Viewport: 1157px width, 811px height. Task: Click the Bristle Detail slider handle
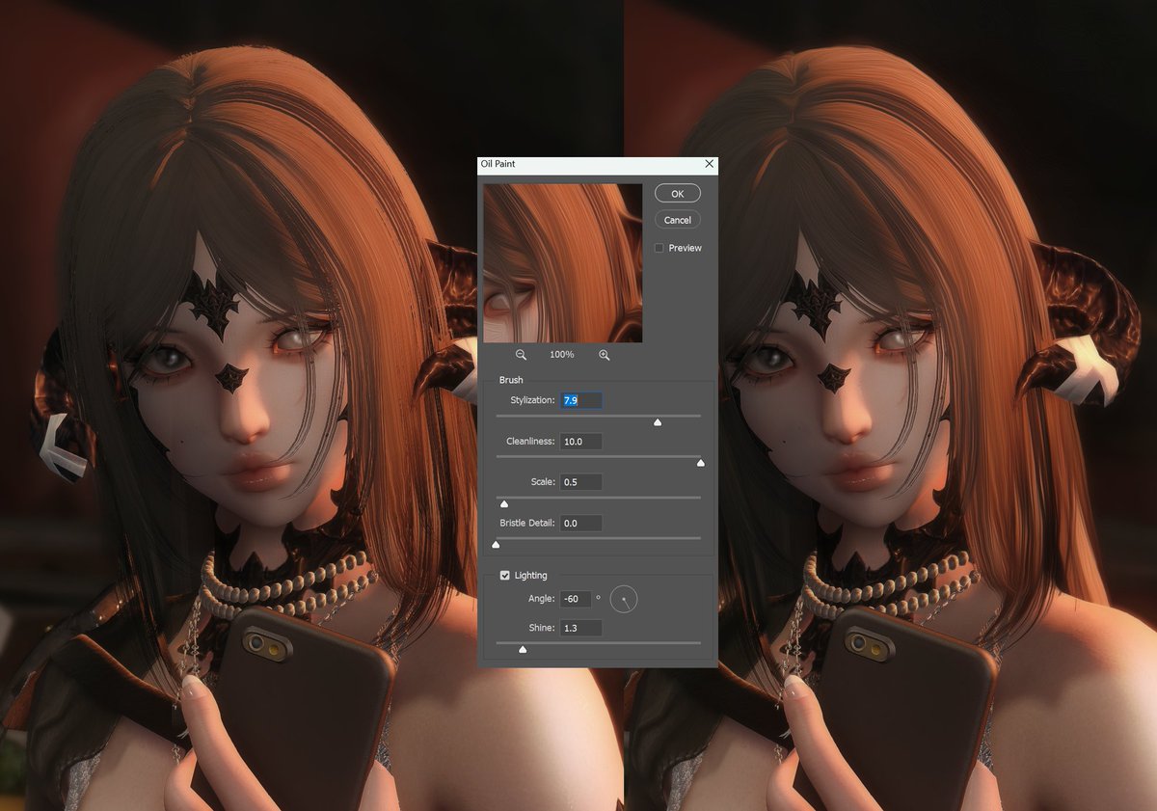pyautogui.click(x=496, y=545)
